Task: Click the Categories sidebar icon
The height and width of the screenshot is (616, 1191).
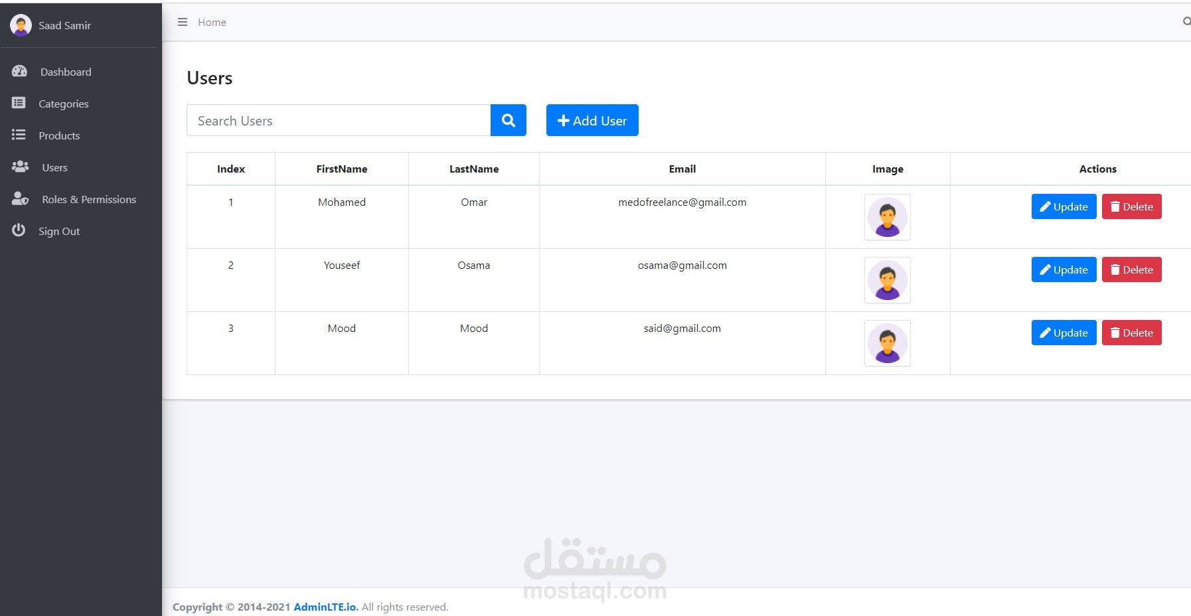Action: coord(20,103)
